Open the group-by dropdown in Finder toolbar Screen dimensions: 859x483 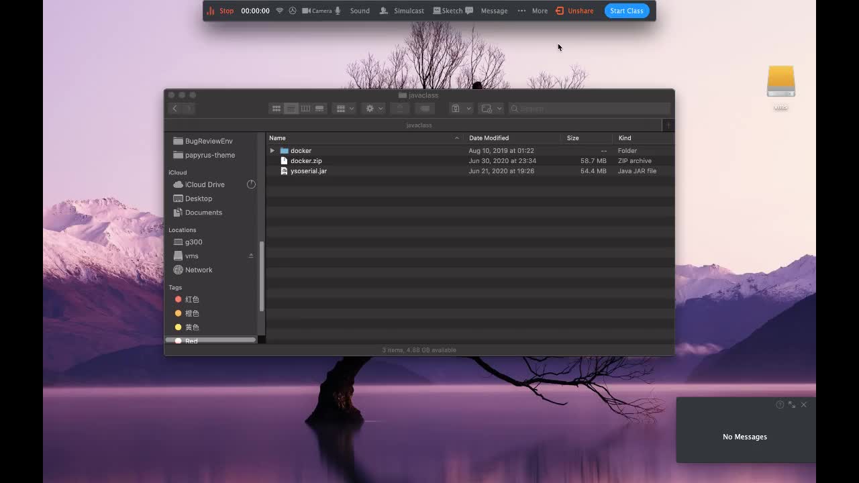(x=344, y=109)
